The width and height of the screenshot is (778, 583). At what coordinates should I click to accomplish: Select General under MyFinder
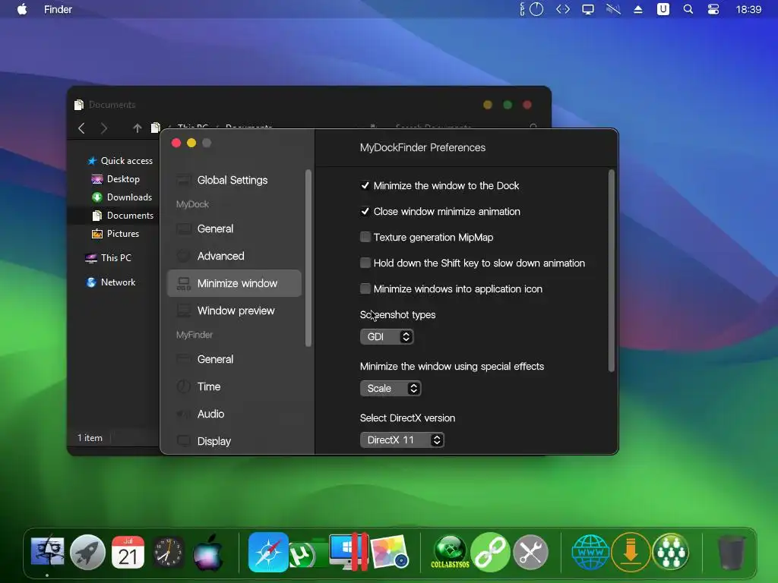pos(234,359)
